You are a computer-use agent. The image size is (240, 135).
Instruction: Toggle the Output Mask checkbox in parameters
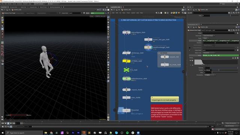coord(190,50)
